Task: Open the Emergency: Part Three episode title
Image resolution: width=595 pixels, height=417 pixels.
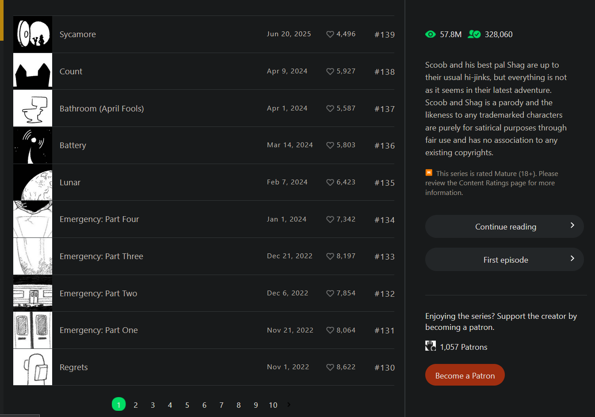Action: (x=101, y=256)
